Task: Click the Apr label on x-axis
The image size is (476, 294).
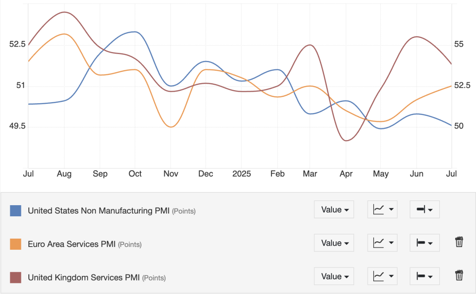Action: 346,174
